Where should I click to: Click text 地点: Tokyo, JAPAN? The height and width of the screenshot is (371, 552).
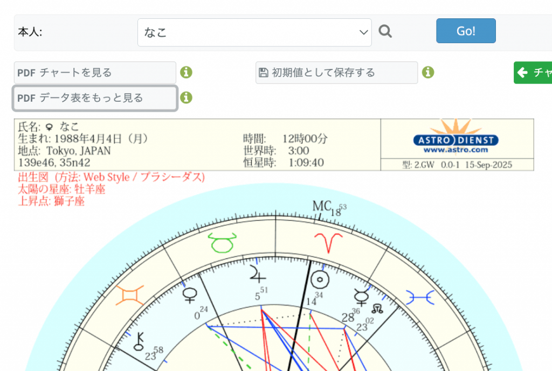tap(65, 151)
